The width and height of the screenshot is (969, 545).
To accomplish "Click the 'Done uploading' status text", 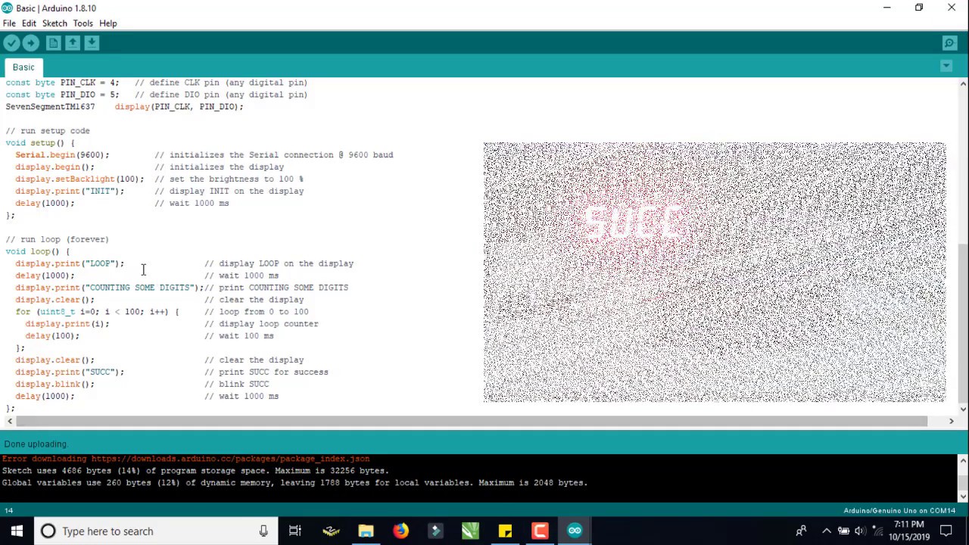I will [x=35, y=444].
